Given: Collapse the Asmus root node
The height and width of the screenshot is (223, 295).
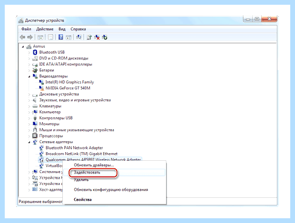Looking at the screenshot, I should point(23,47).
